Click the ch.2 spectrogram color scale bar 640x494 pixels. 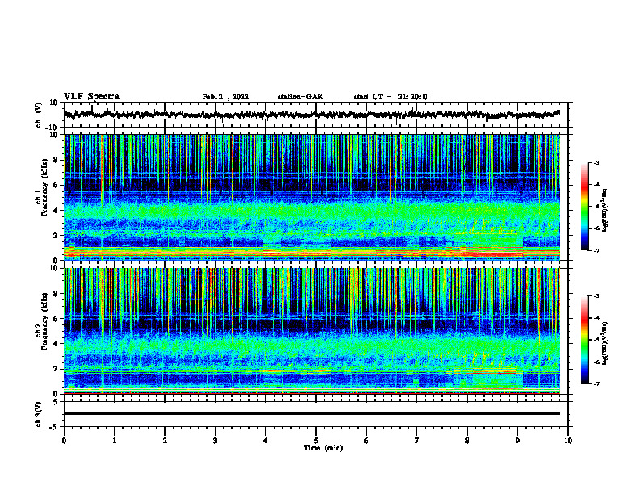tap(584, 340)
